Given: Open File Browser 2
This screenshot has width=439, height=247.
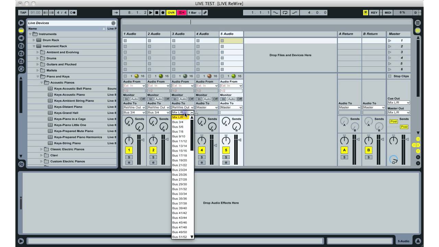Looking at the screenshot, I should coord(21,54).
